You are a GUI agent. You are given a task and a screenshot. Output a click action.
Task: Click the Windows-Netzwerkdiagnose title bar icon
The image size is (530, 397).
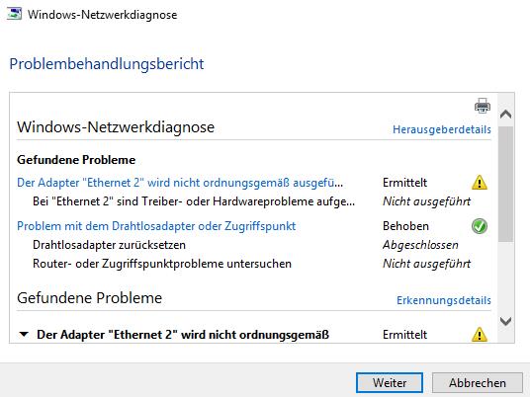click(14, 14)
